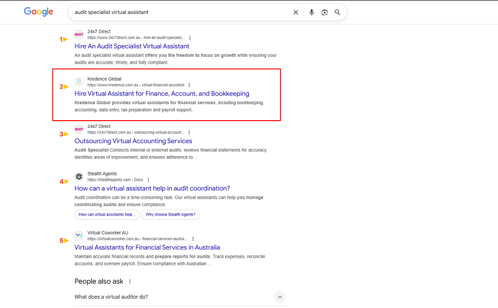Open "Virtual Assistants for Financial Services in Australia"
Image resolution: width=498 pixels, height=308 pixels.
coord(147,247)
